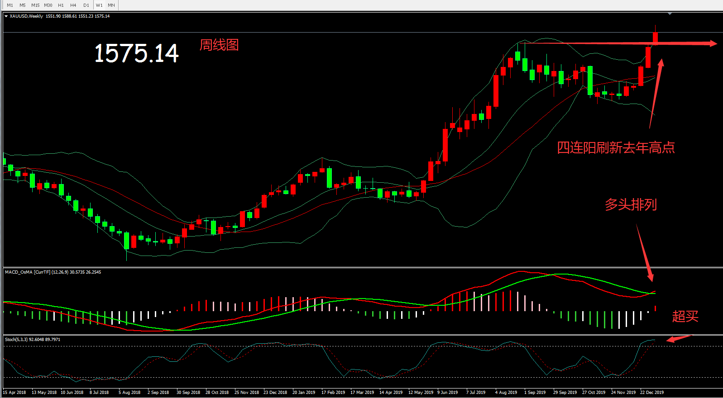Click the 1 Sep 2019 date label
The height and width of the screenshot is (398, 723).
tap(535, 393)
